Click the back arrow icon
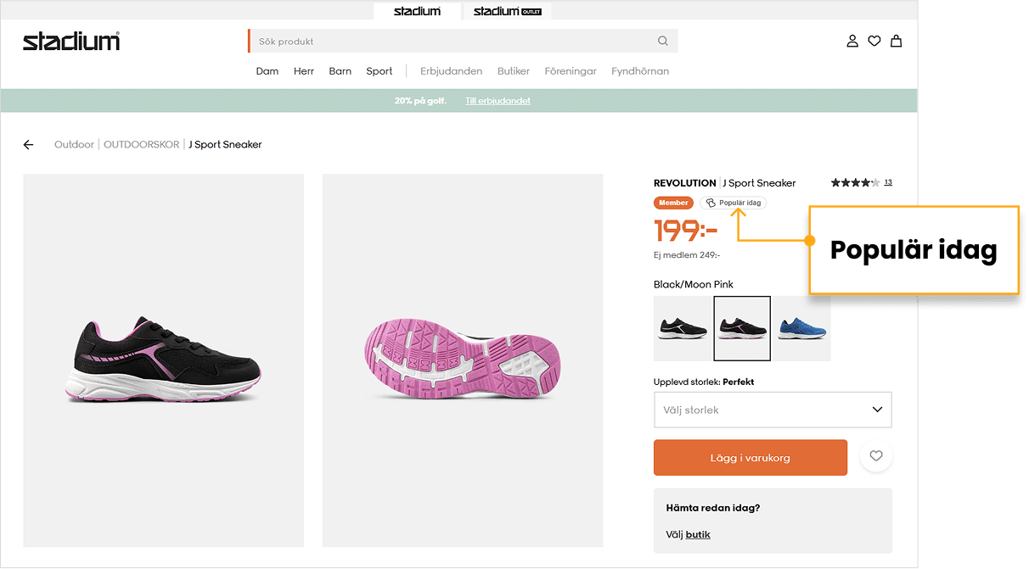 click(28, 145)
